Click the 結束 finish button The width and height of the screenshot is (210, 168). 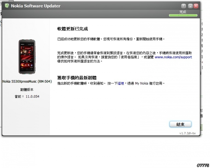(180, 124)
